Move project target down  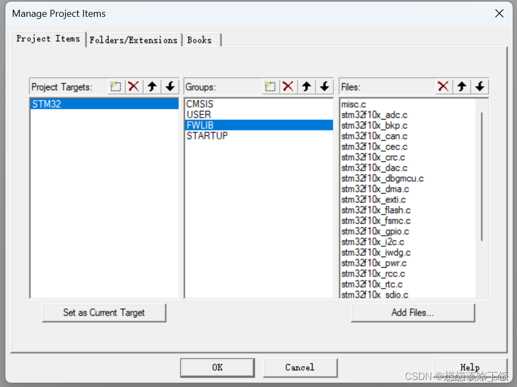click(x=170, y=87)
